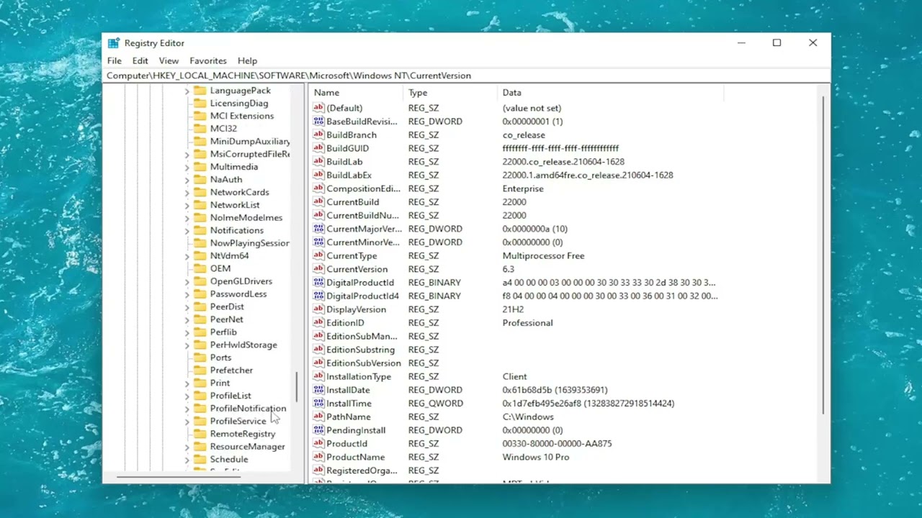Select the MCI Extensions folder icon
The width and height of the screenshot is (922, 518).
200,116
